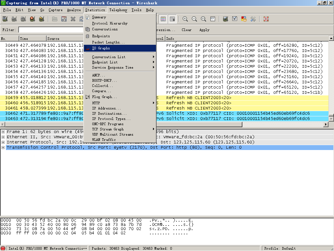This screenshot has width=334, height=251.
Task: Click the red capture status icon in status bar
Action: (3, 248)
